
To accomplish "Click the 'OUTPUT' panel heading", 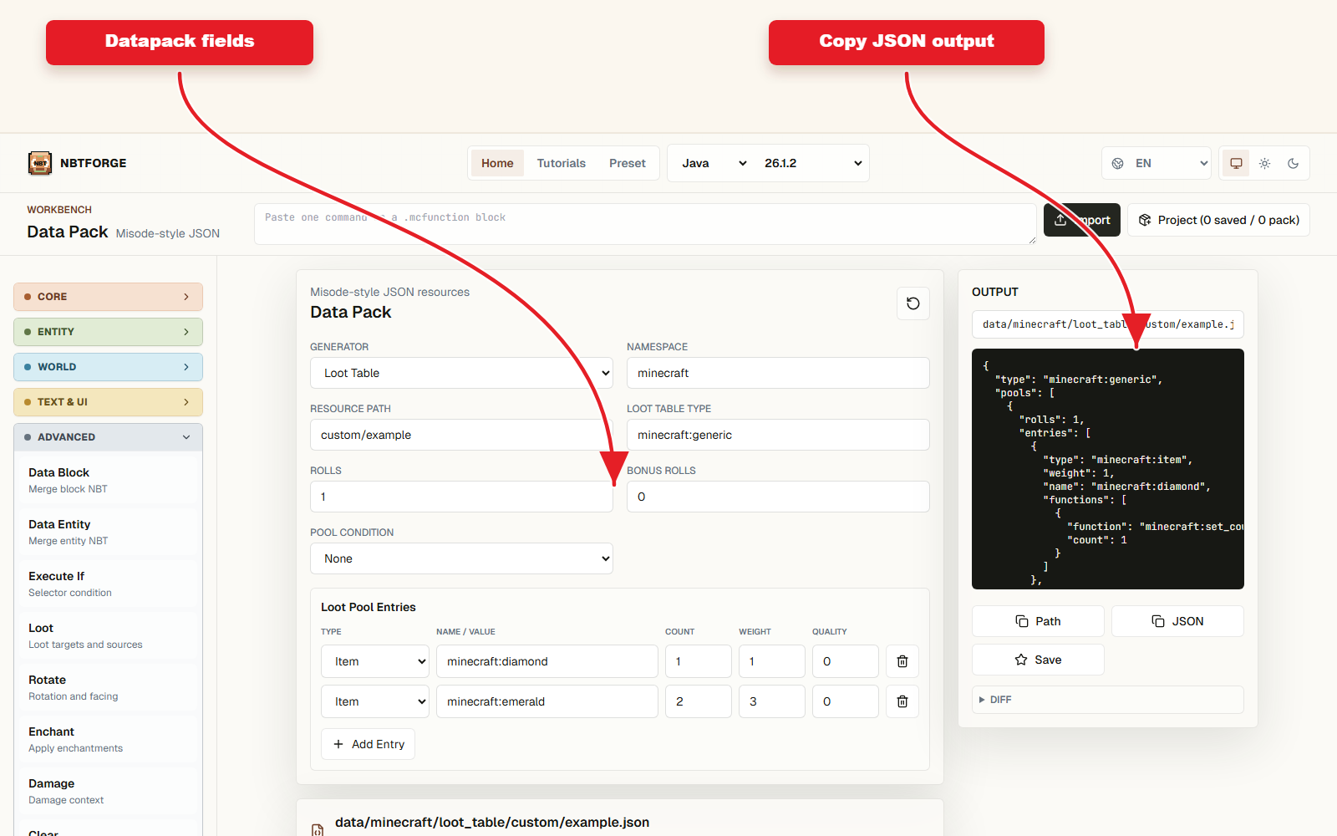I will [995, 292].
